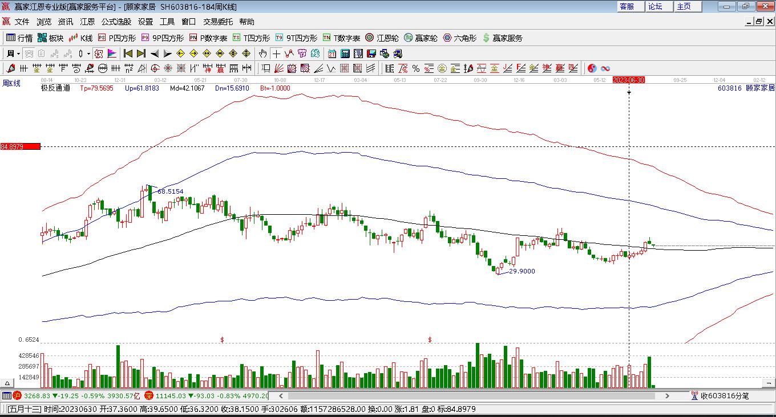Open the 设置 menu
776x417 pixels.
[145, 22]
